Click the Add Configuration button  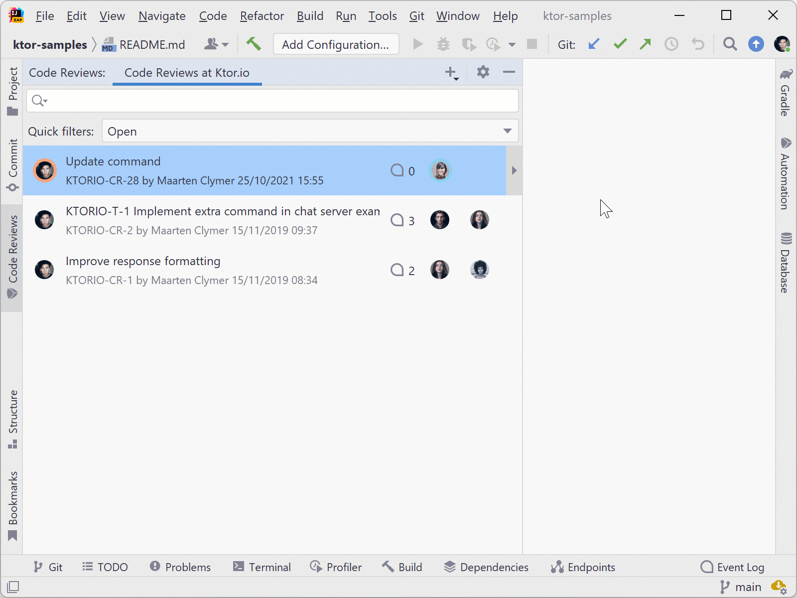(x=336, y=44)
